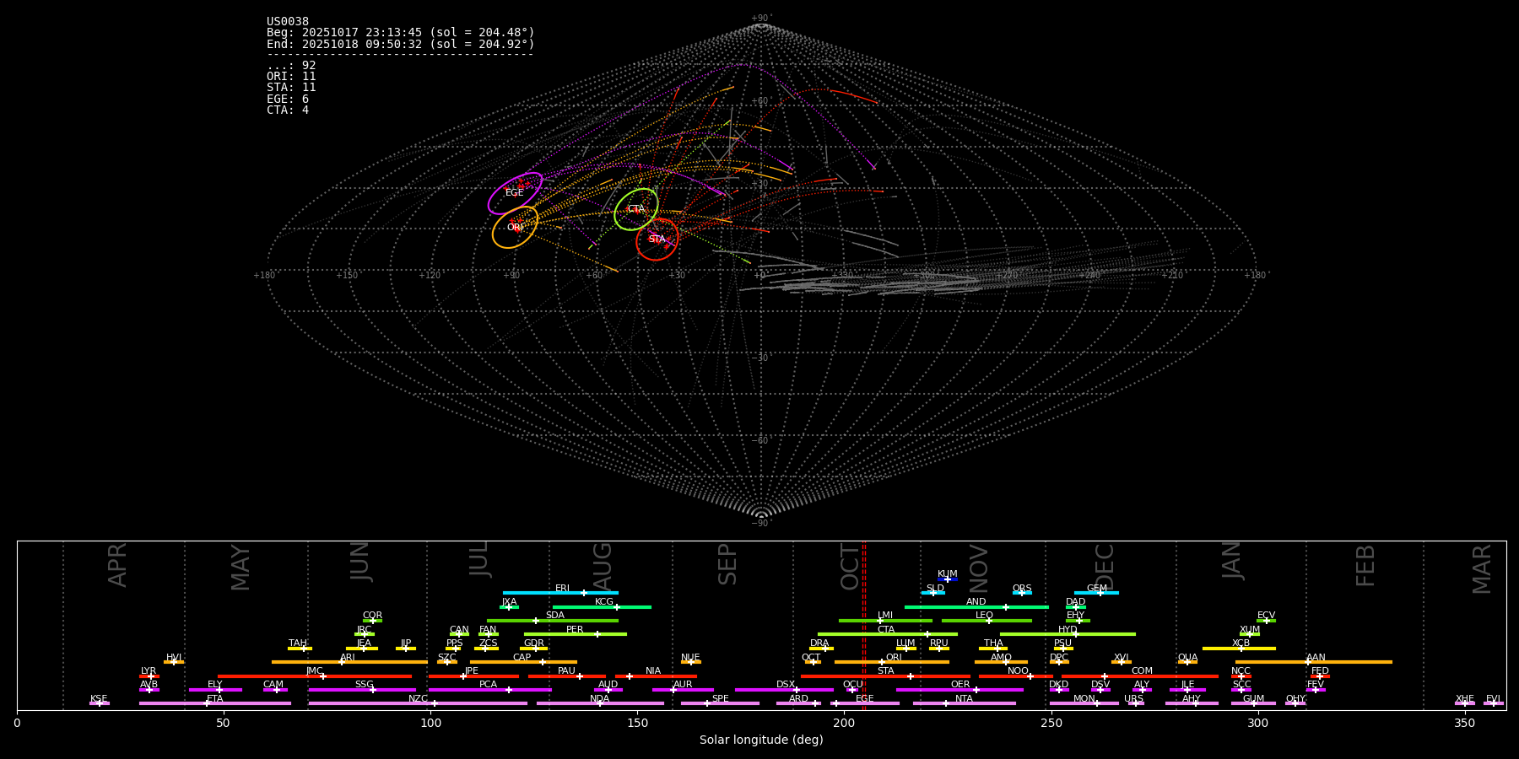Viewport: 1519px width, 759px height.
Task: Click the station ID text US0038
Action: tap(288, 22)
